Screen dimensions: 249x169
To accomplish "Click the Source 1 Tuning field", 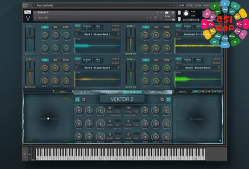I will pyautogui.click(x=87, y=27).
